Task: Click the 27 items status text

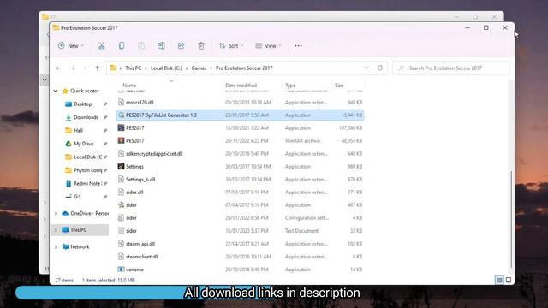Action: 64,280
